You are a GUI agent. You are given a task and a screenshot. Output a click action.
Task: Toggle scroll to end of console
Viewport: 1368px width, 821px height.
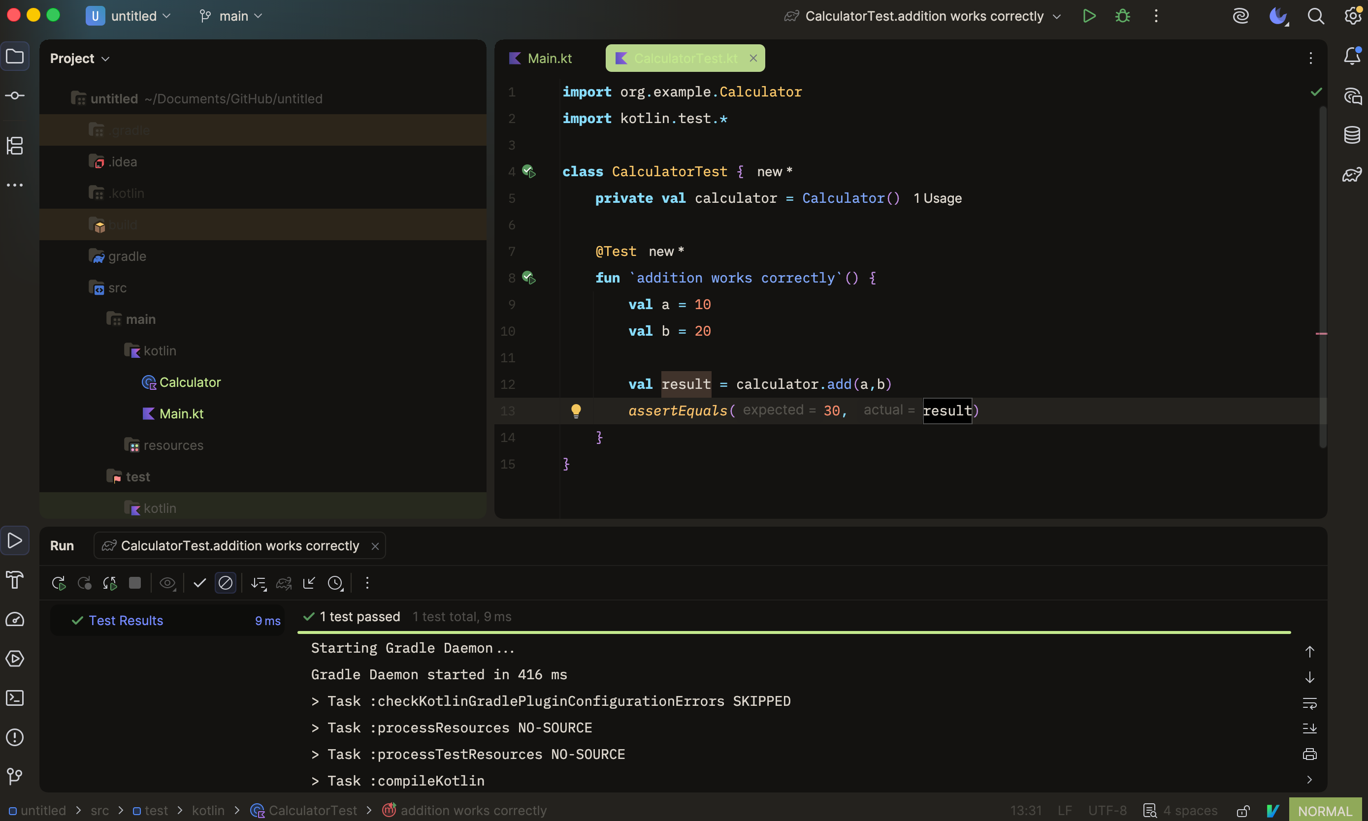coord(1309,728)
